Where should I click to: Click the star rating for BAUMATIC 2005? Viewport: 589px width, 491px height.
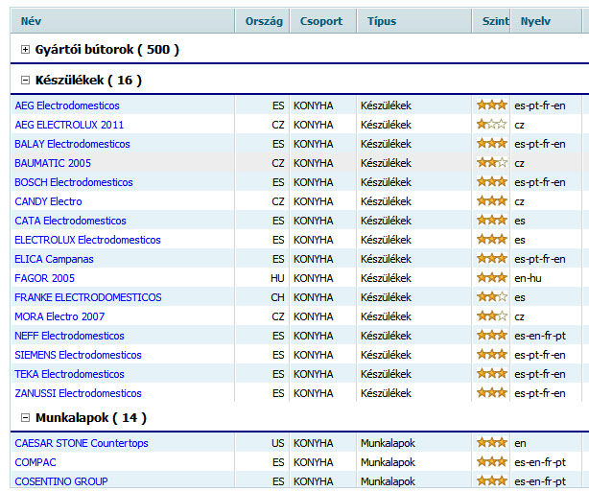pos(492,162)
